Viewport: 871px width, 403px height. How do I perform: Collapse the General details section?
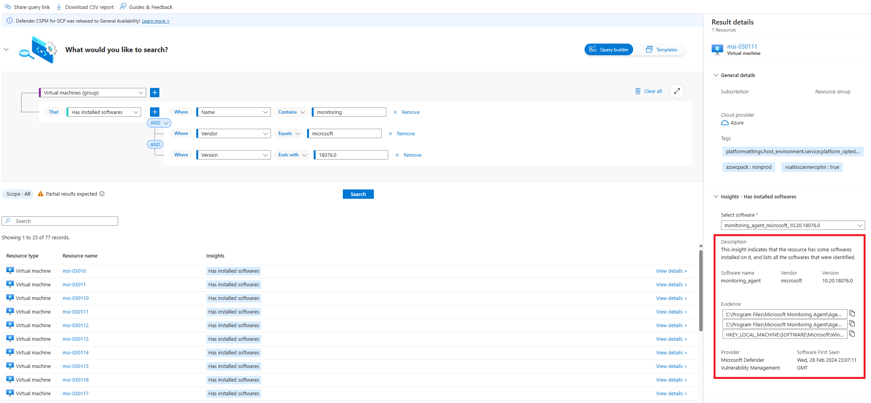716,75
